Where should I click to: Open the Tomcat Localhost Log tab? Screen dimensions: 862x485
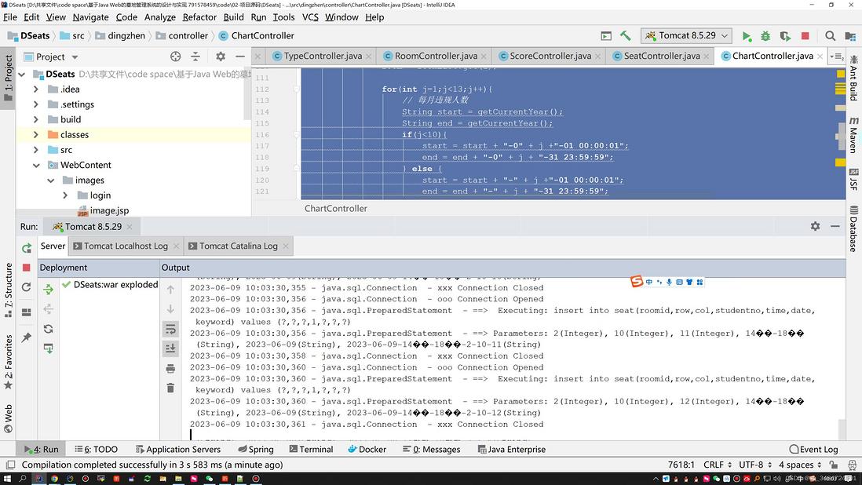pyautogui.click(x=126, y=246)
